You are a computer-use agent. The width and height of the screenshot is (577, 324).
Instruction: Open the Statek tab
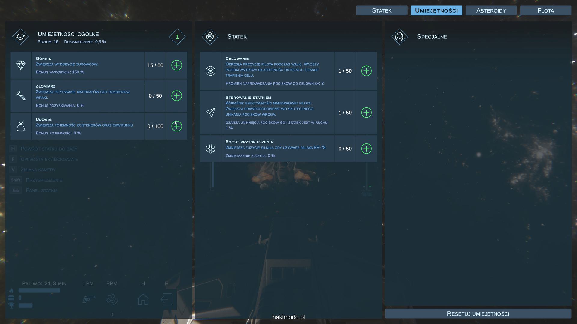381,10
